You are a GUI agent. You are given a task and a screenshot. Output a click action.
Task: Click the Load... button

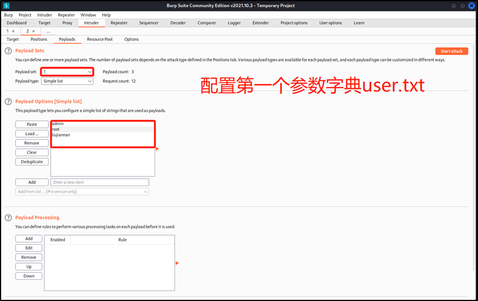[x=32, y=134]
